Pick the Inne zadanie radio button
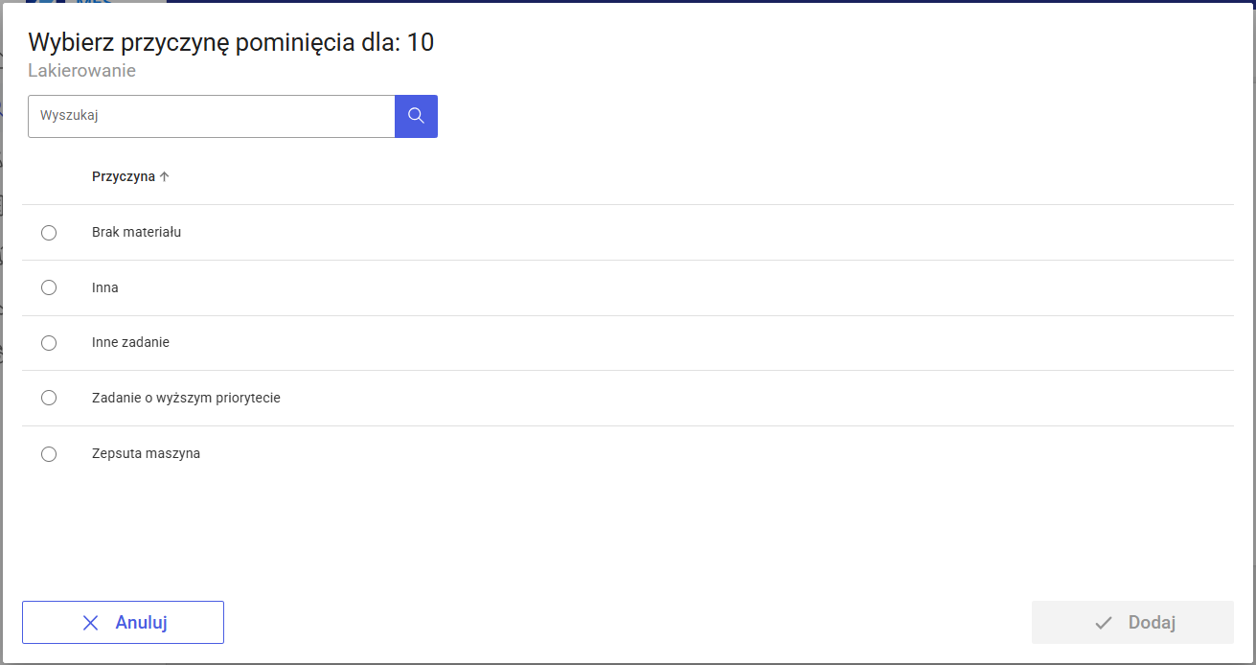The width and height of the screenshot is (1256, 665). [49, 343]
